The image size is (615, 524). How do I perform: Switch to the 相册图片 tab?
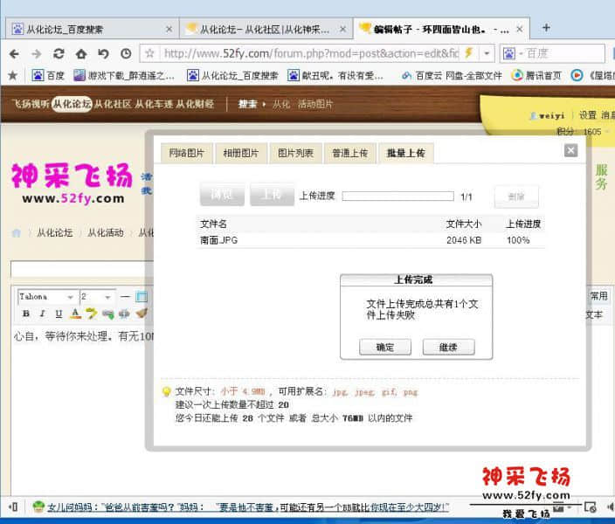point(241,153)
